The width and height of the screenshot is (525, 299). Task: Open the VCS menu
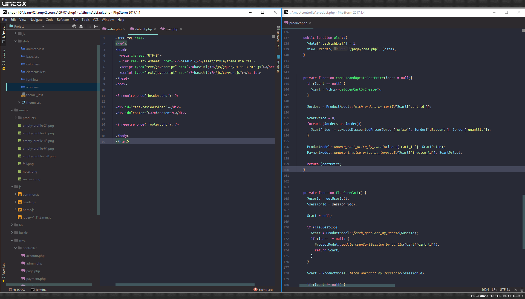[x=96, y=20]
